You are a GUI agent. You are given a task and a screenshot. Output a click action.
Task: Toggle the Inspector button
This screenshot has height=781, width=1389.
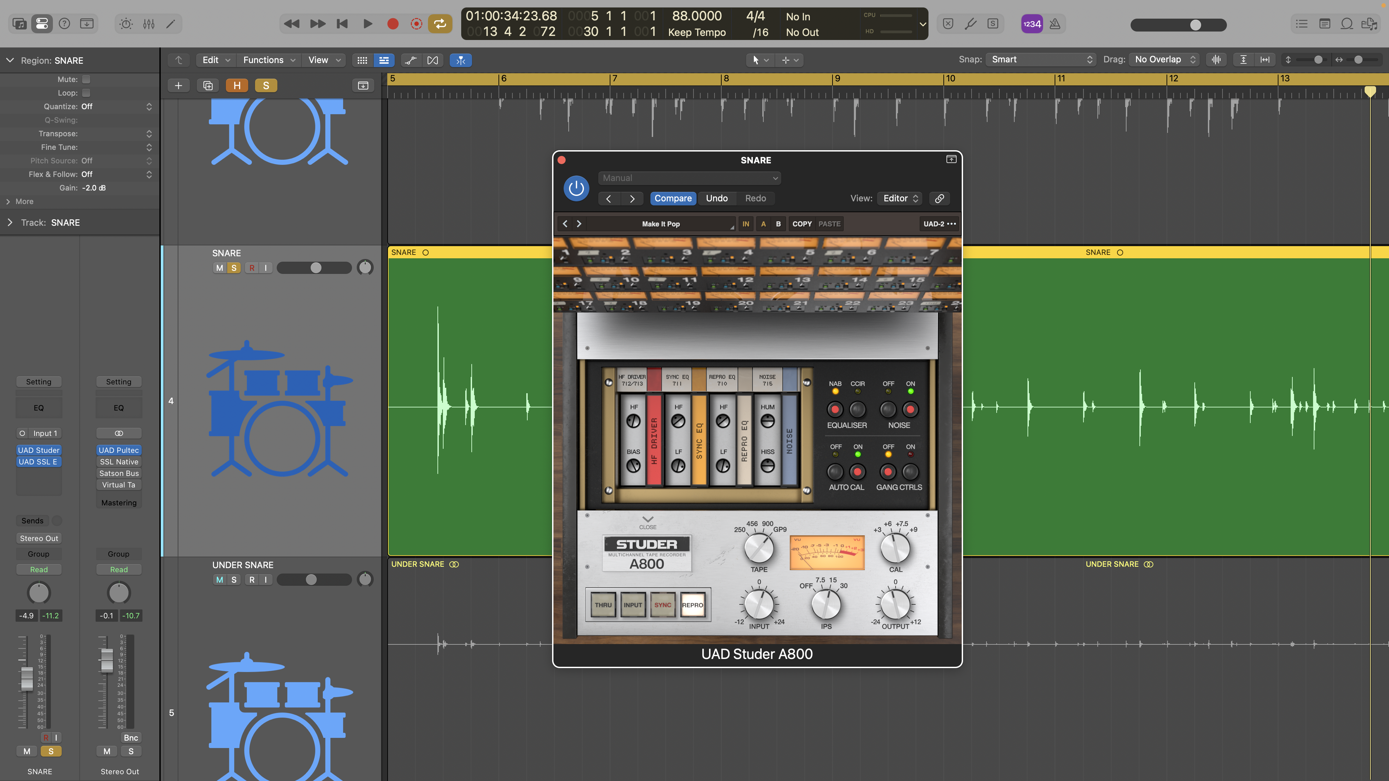pyautogui.click(x=42, y=24)
